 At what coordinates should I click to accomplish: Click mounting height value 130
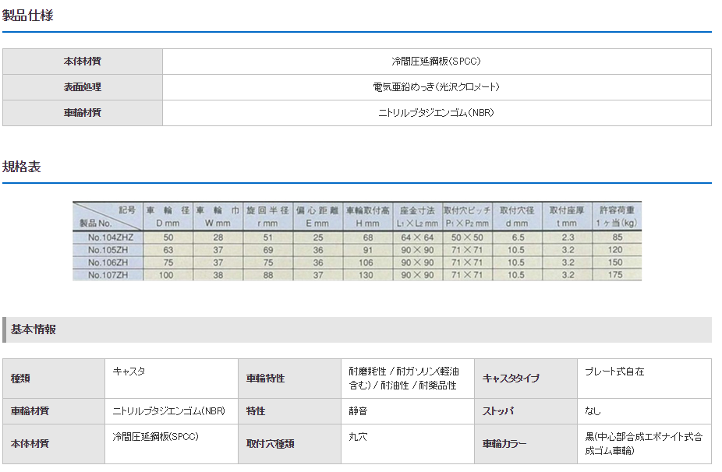366,275
